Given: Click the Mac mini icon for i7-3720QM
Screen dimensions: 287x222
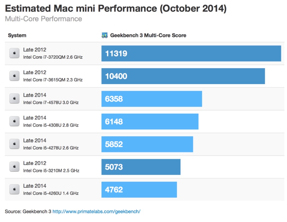Looking at the screenshot, I should point(14,53).
